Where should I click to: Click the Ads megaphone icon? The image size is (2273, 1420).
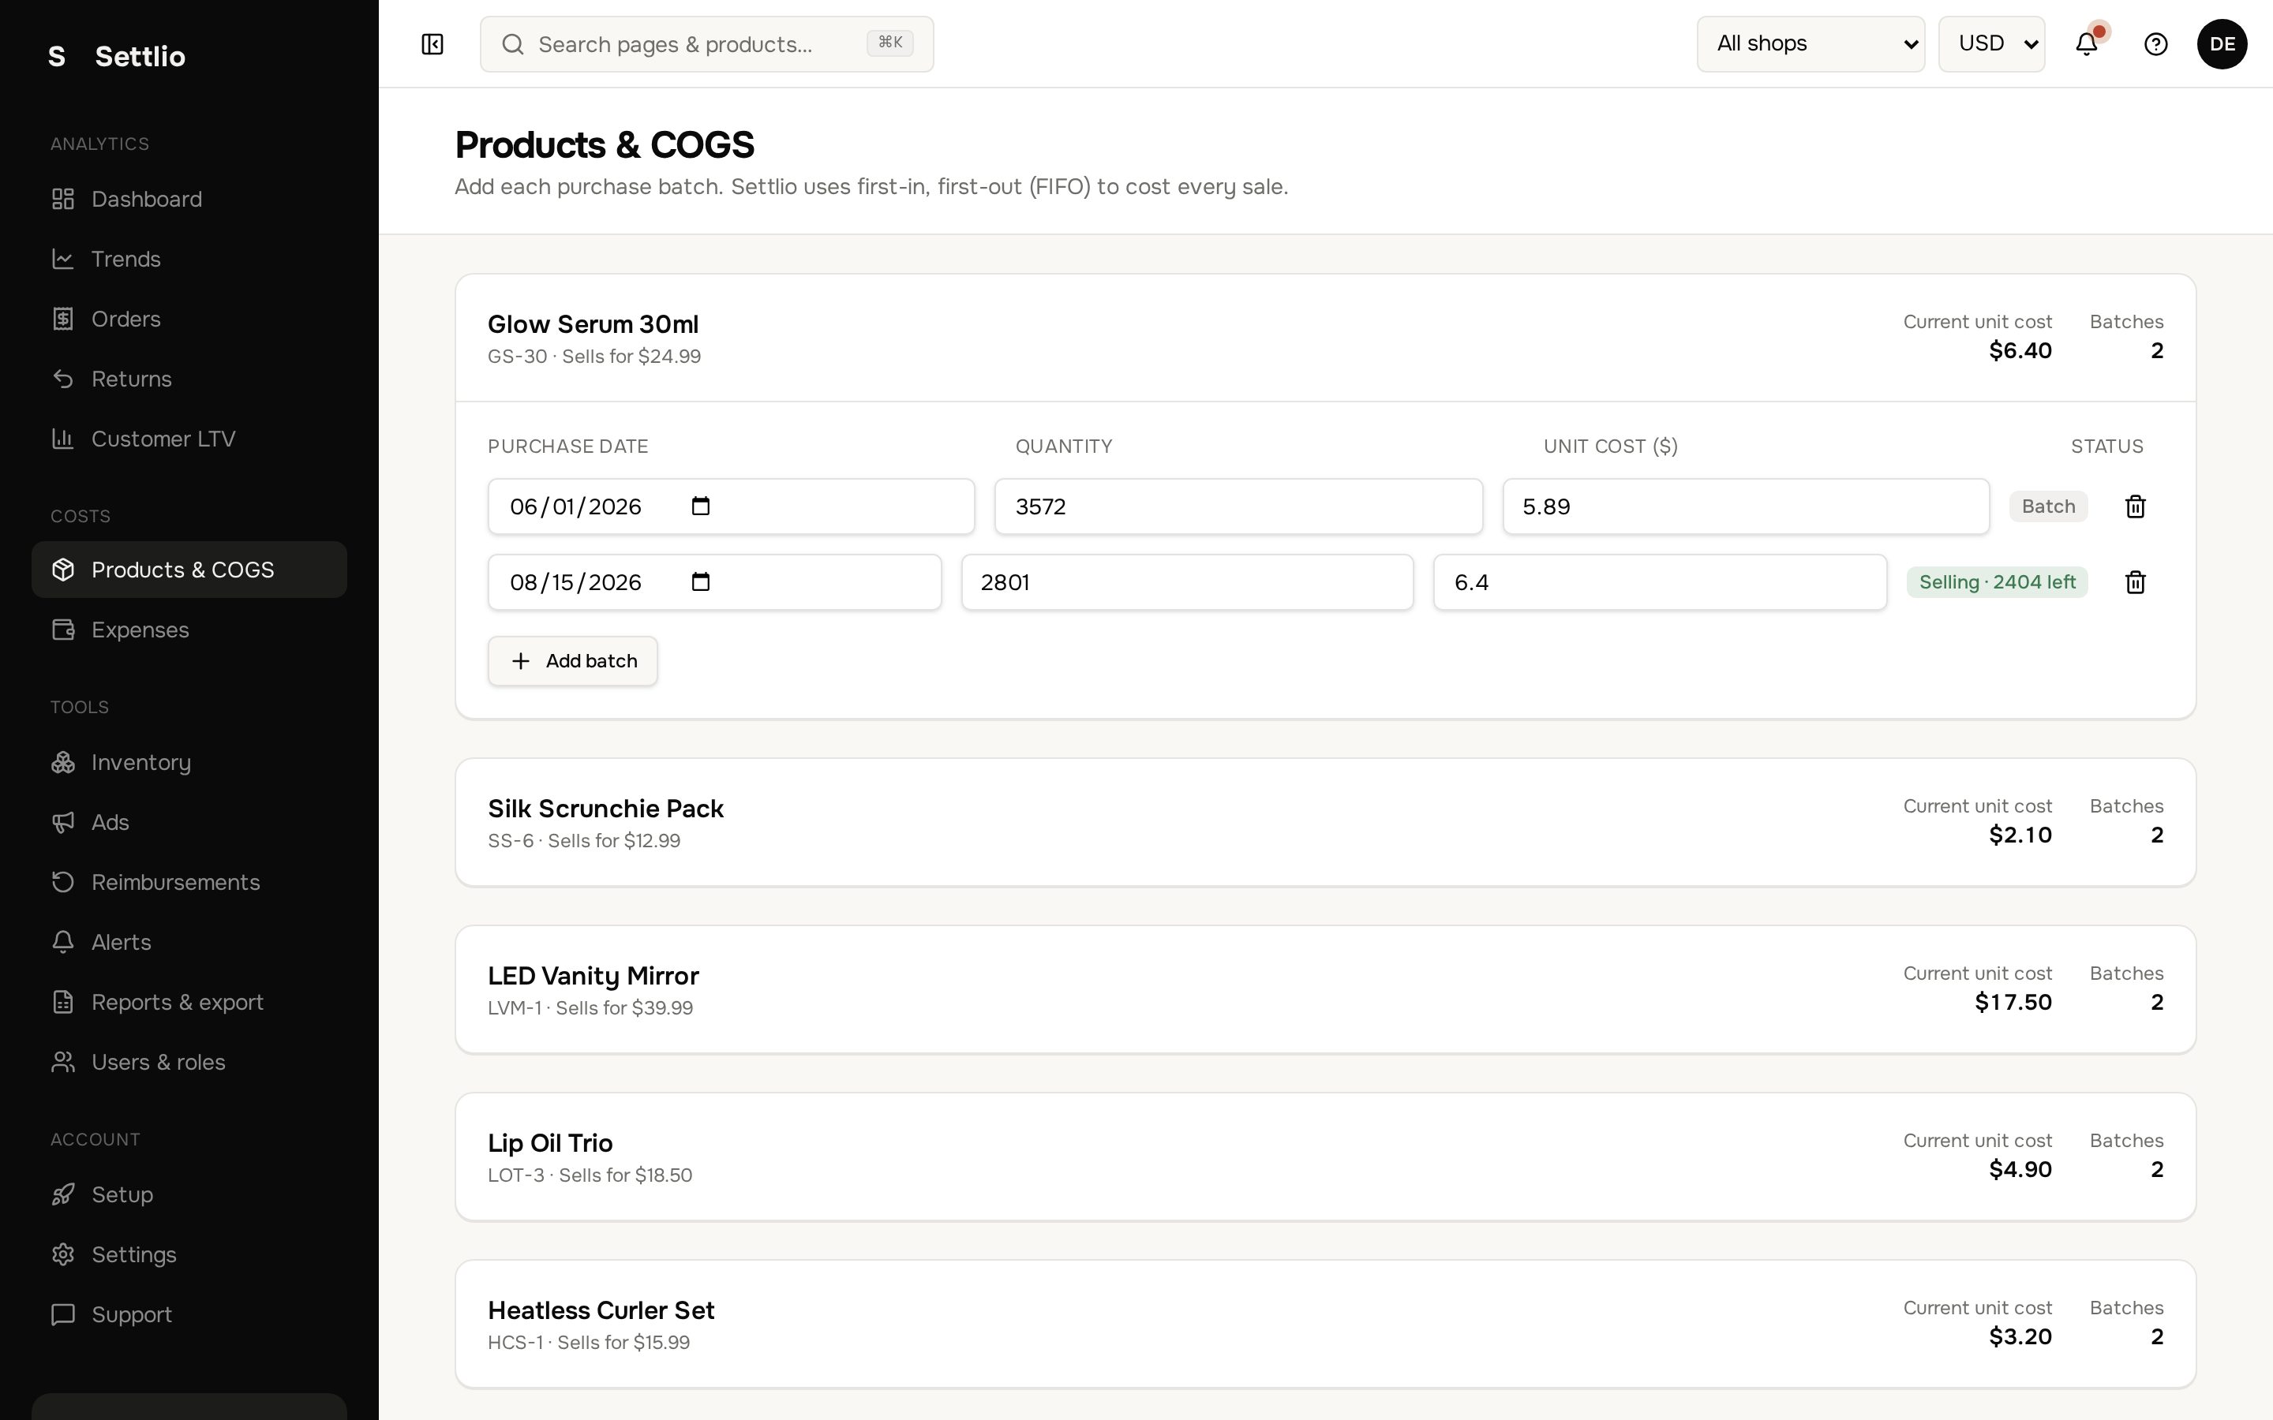63,823
